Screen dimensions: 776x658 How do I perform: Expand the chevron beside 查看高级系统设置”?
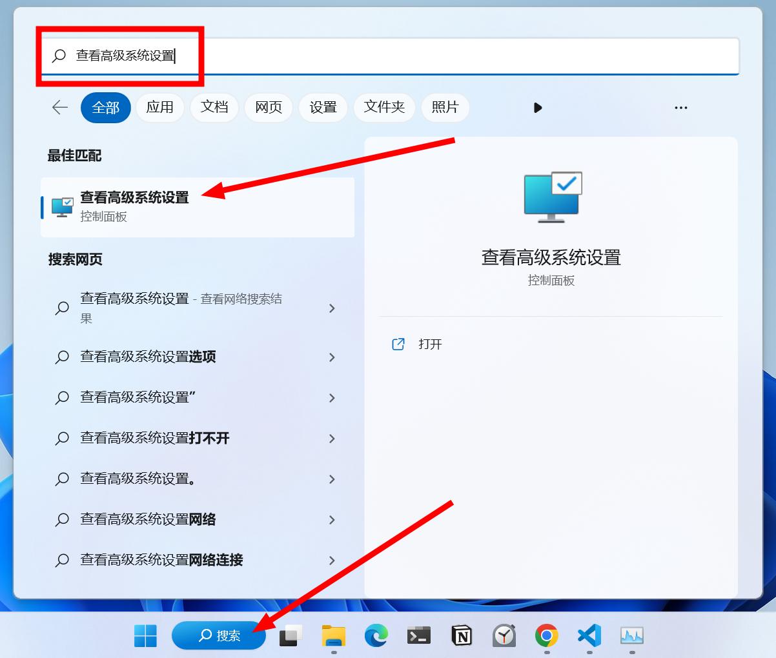point(332,398)
